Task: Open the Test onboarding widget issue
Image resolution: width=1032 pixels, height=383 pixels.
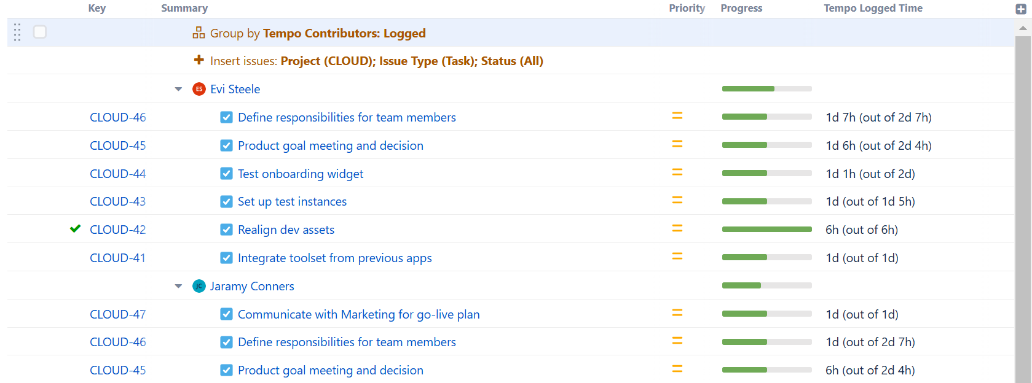Action: click(x=300, y=174)
